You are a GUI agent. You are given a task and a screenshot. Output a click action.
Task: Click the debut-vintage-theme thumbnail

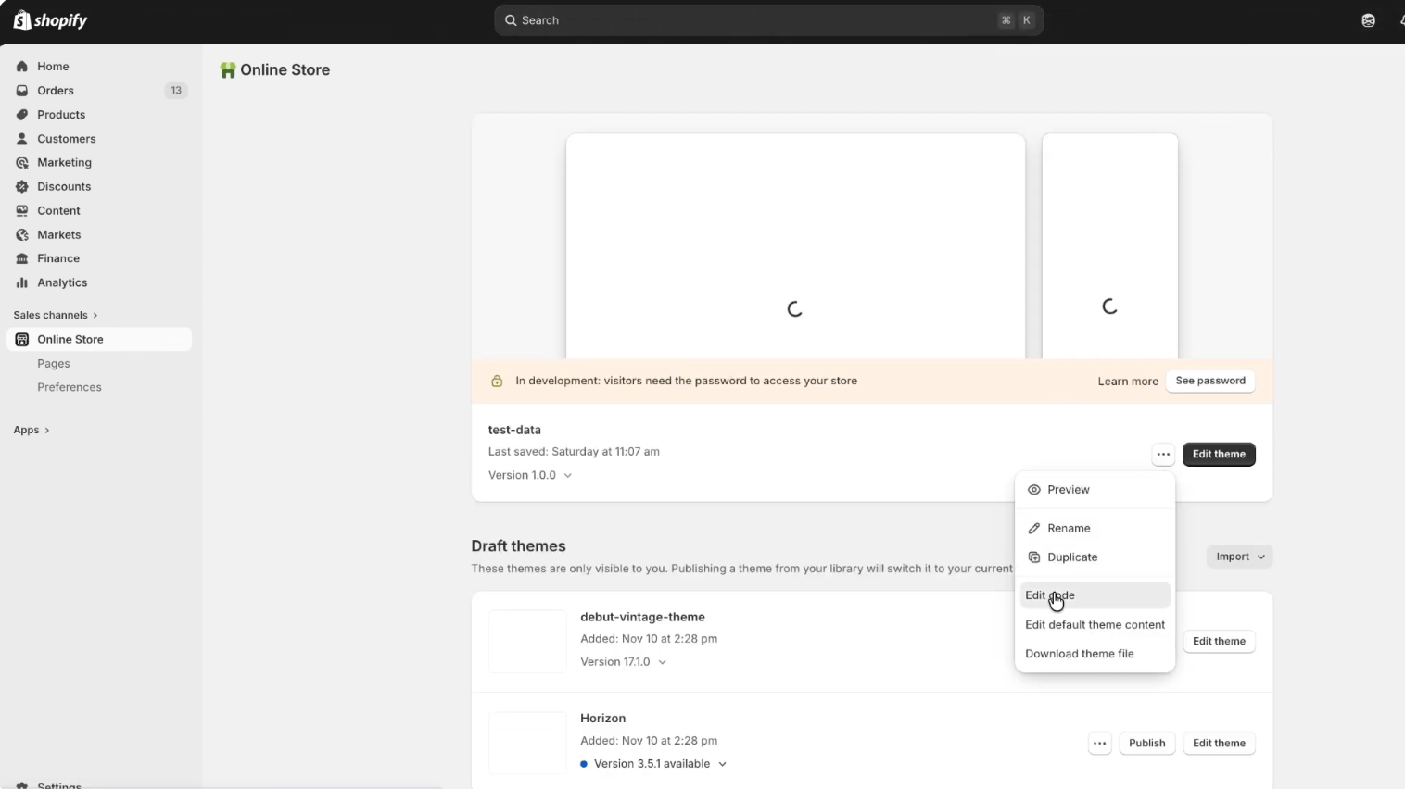(527, 642)
